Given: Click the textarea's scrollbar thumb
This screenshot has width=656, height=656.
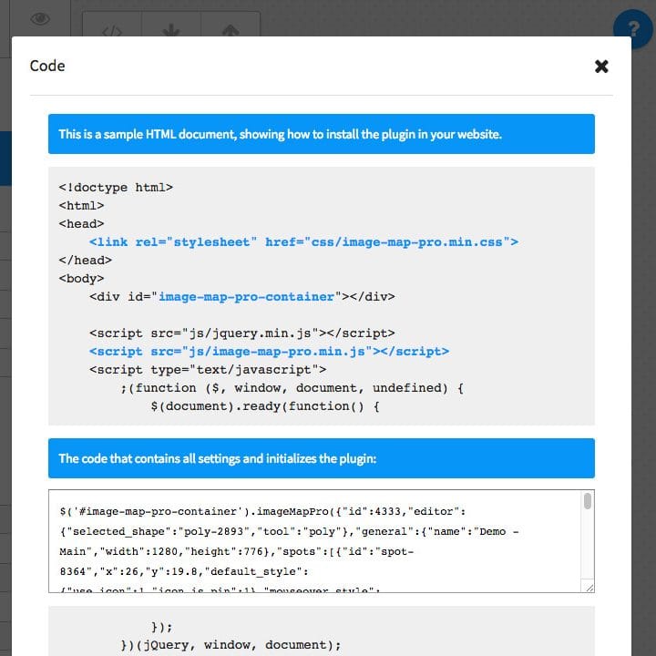Looking at the screenshot, I should [588, 501].
